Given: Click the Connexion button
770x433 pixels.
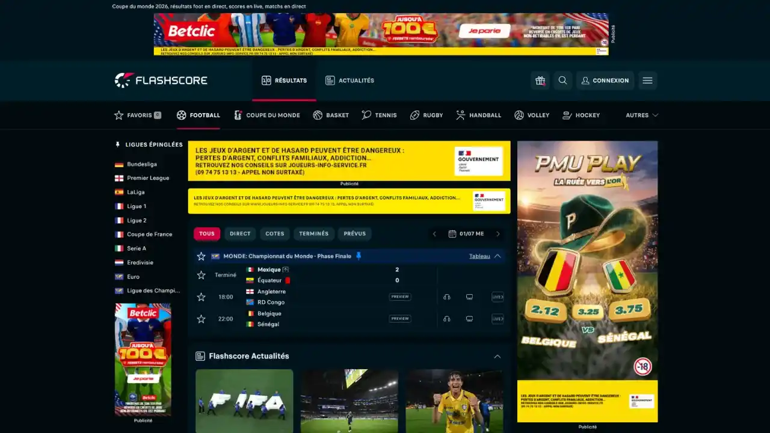Looking at the screenshot, I should (x=605, y=81).
